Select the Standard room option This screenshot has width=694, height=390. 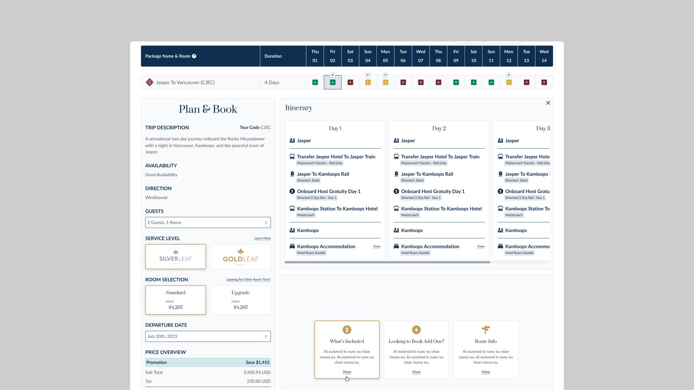tap(175, 300)
